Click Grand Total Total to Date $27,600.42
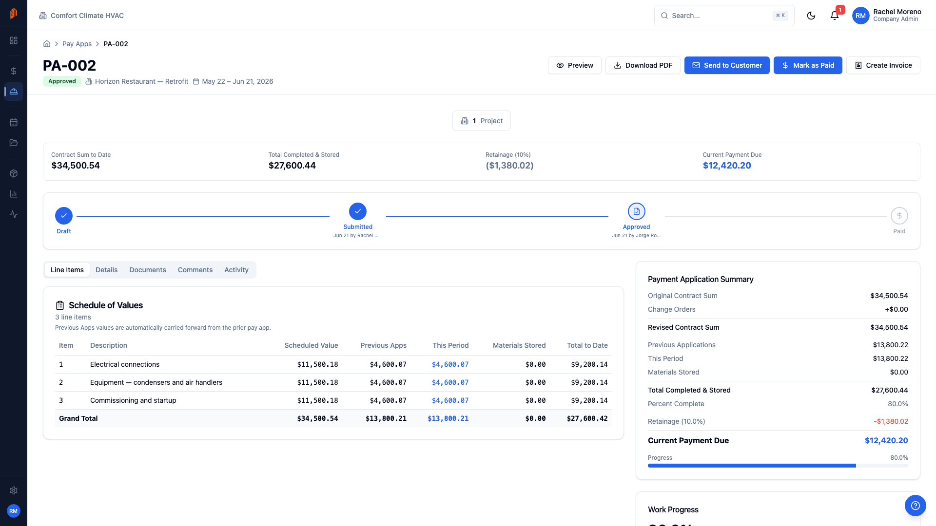The width and height of the screenshot is (936, 526). (x=587, y=418)
